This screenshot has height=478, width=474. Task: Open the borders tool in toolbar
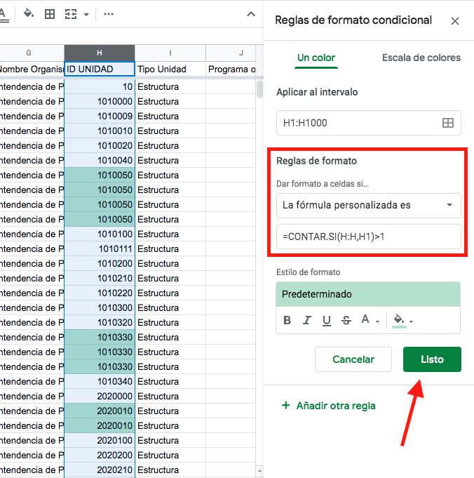pos(50,14)
